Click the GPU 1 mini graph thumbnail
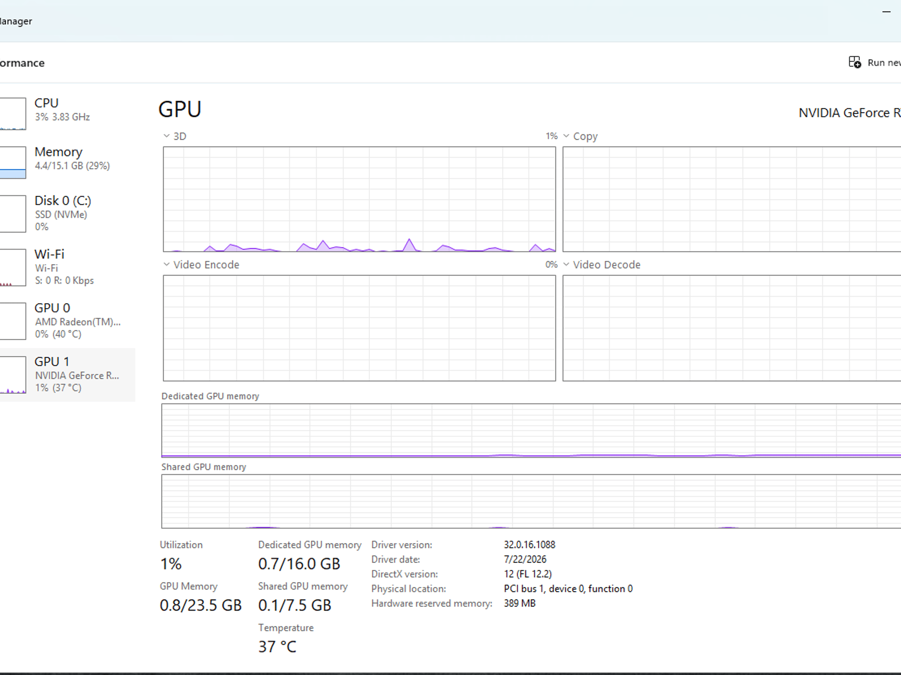Image resolution: width=901 pixels, height=675 pixels. [13, 375]
